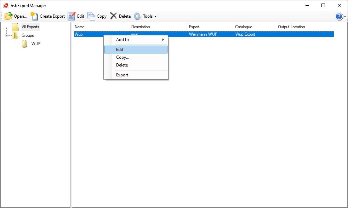
Task: Click the hsbExportManager app icon in title bar
Action: pos(6,5)
